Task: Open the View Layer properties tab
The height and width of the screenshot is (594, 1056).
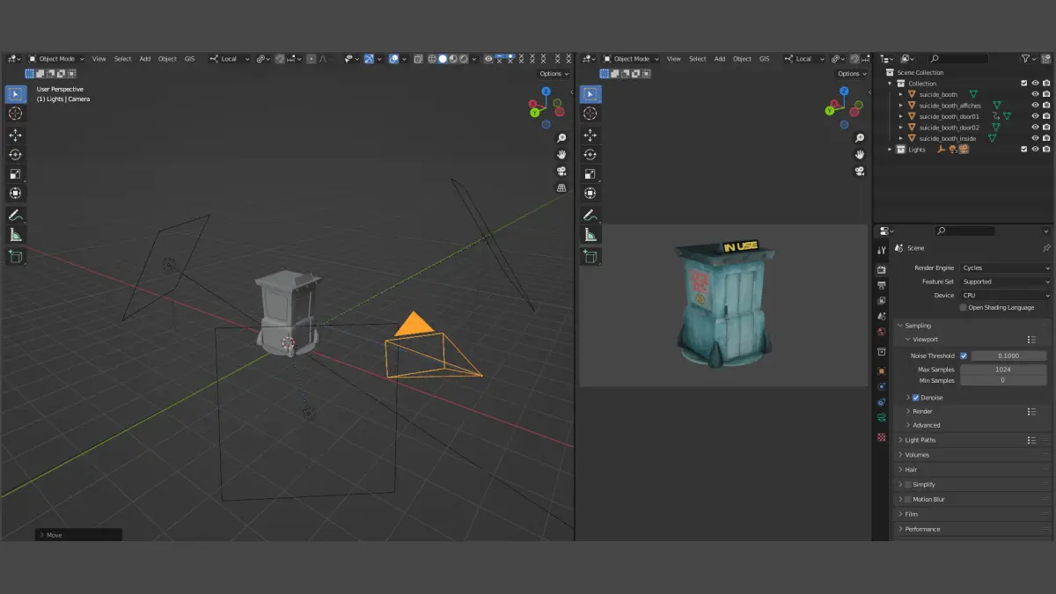Action: pyautogui.click(x=882, y=300)
